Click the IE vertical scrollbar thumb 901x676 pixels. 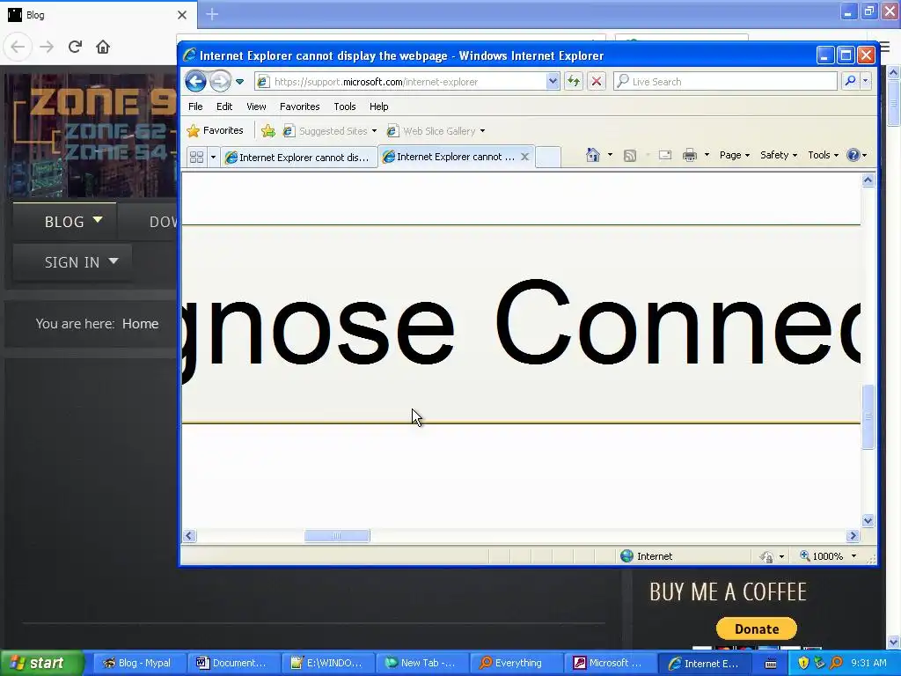[x=868, y=416]
